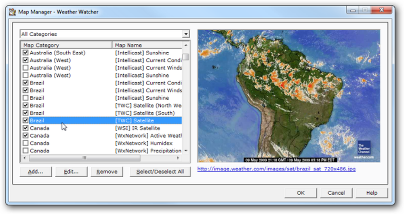Uncheck Brazil Satellite (South) checkbox
The width and height of the screenshot is (404, 214).
click(x=25, y=113)
